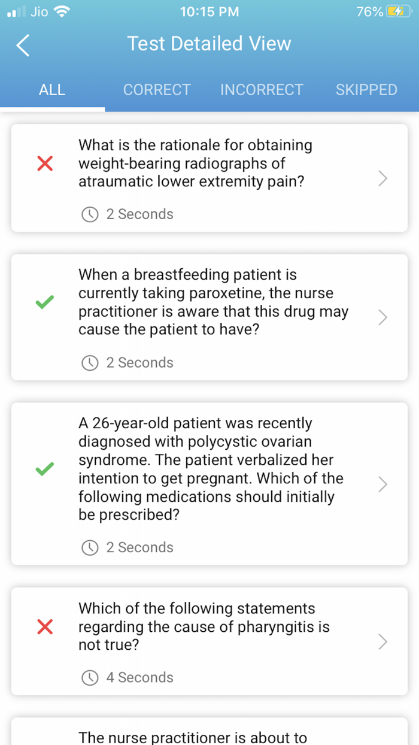Tap the green checkmark on the paroxetine question
This screenshot has height=745, width=419.
pos(44,302)
